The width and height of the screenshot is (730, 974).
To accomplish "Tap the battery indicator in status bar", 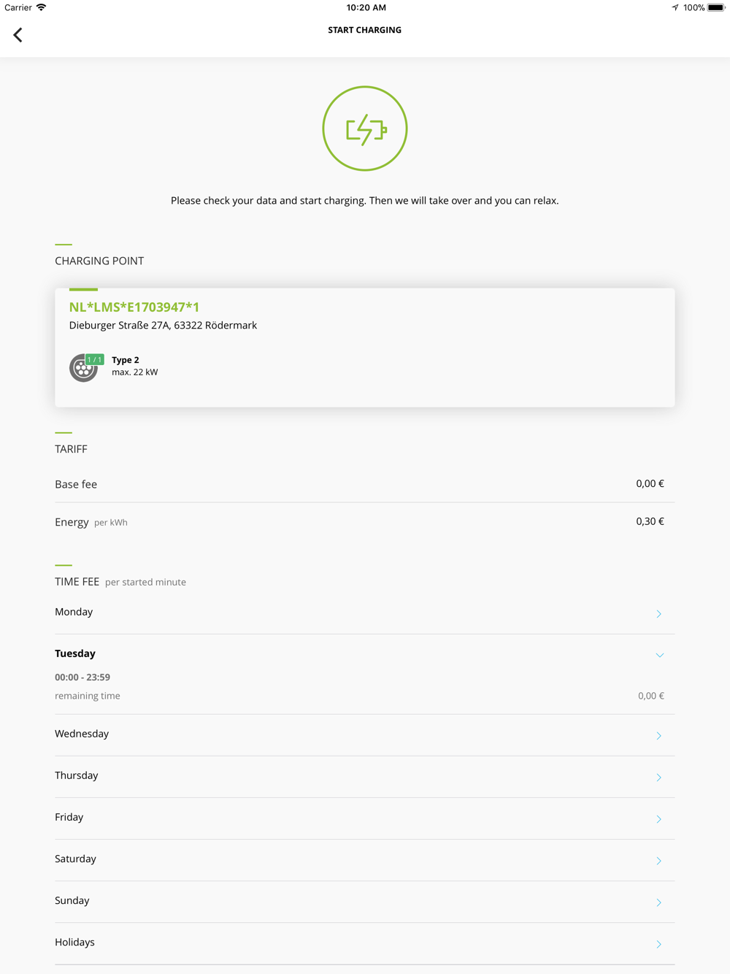I will click(x=715, y=8).
